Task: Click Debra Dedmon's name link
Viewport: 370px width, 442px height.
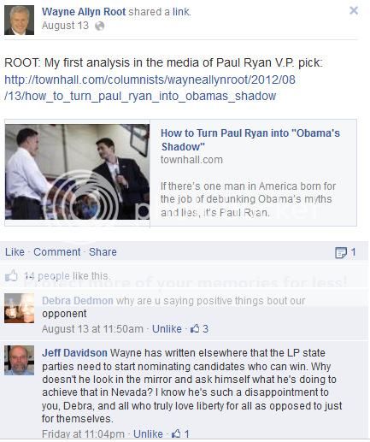Action: pyautogui.click(x=78, y=301)
